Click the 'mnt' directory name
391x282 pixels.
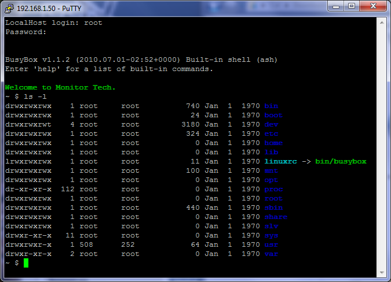click(x=271, y=171)
